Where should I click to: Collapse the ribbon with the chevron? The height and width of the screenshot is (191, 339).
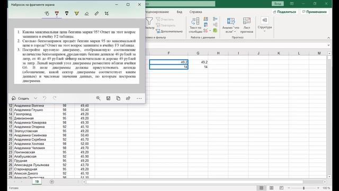tap(328, 38)
